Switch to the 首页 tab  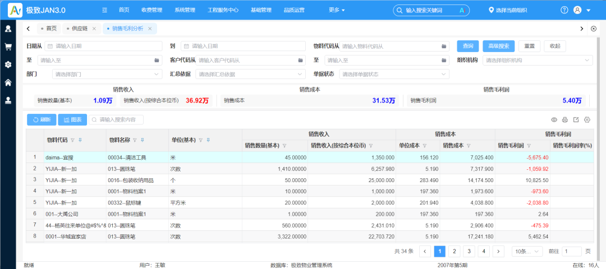click(48, 29)
